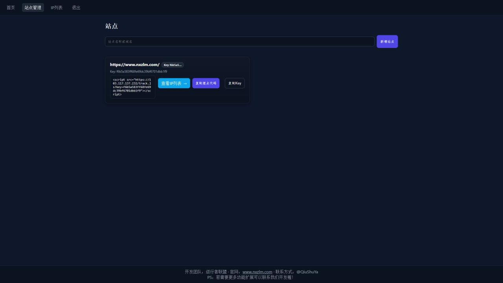The image size is (503, 283).
Task: Click the 站点 page heading
Action: (x=112, y=26)
